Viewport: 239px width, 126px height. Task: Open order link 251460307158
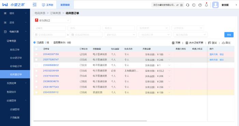(51, 54)
